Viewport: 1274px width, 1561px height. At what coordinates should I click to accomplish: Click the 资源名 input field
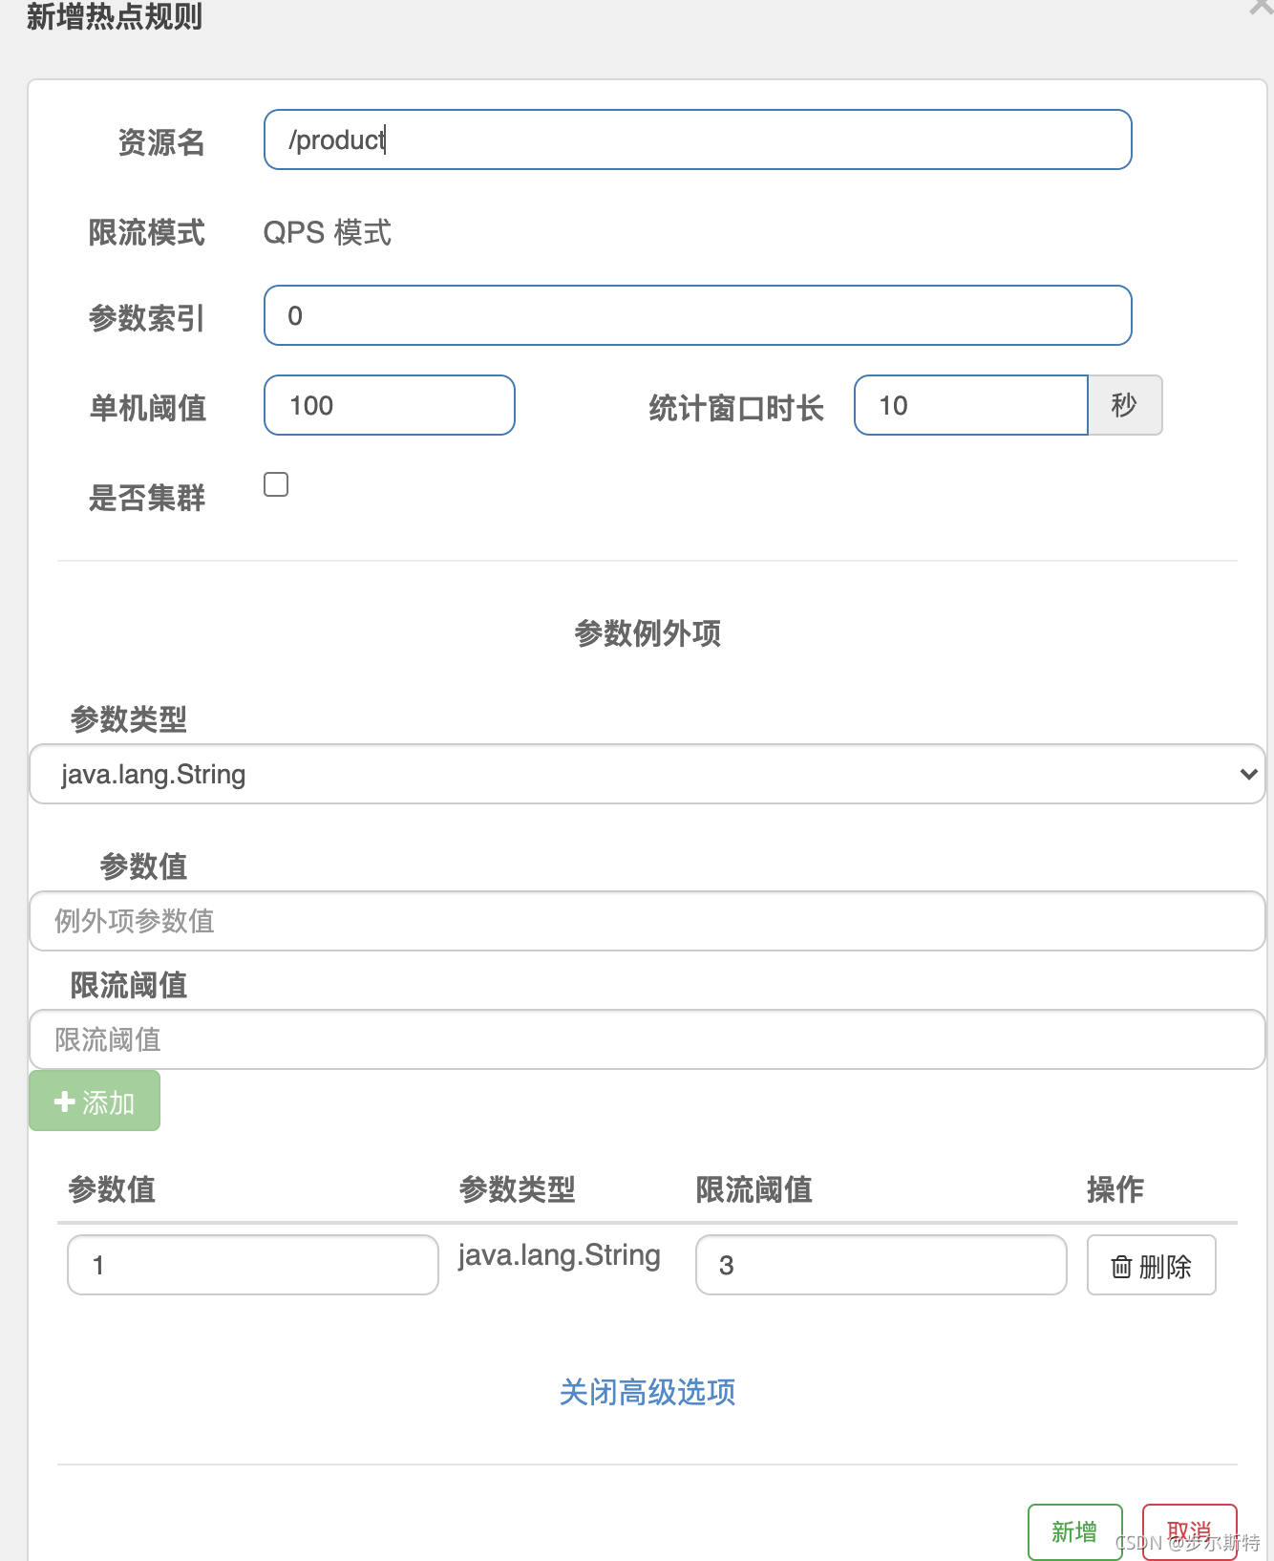click(x=697, y=139)
